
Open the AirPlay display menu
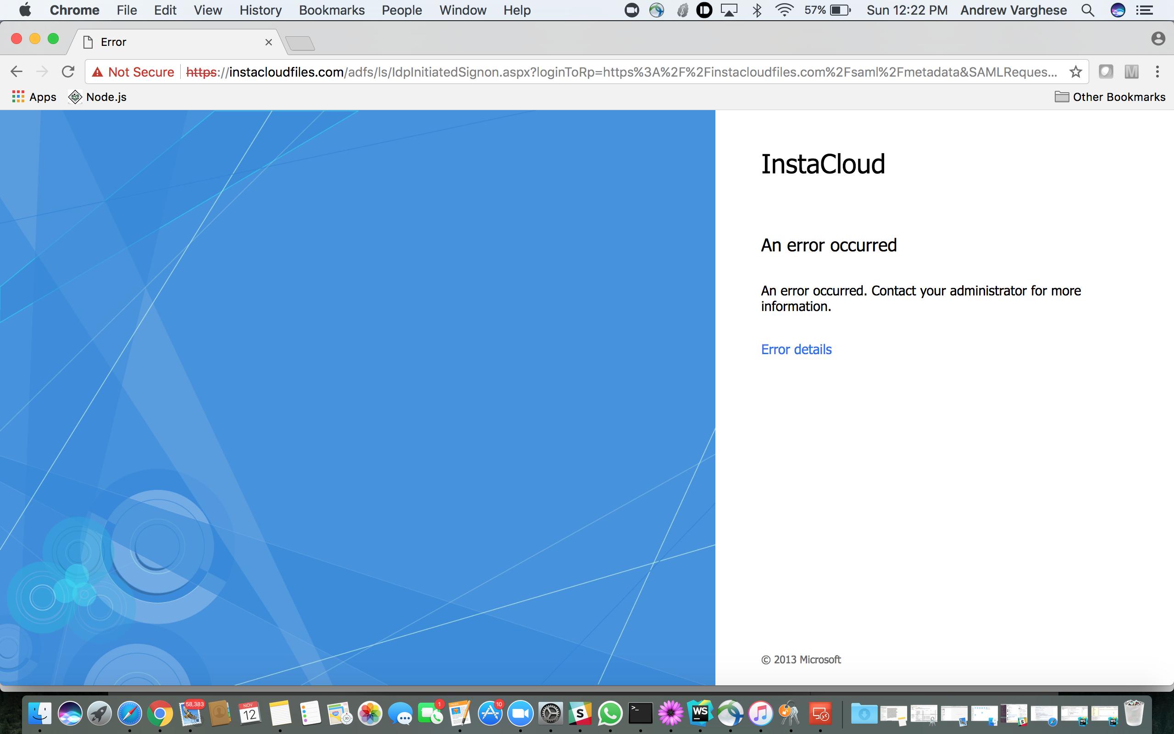point(729,10)
